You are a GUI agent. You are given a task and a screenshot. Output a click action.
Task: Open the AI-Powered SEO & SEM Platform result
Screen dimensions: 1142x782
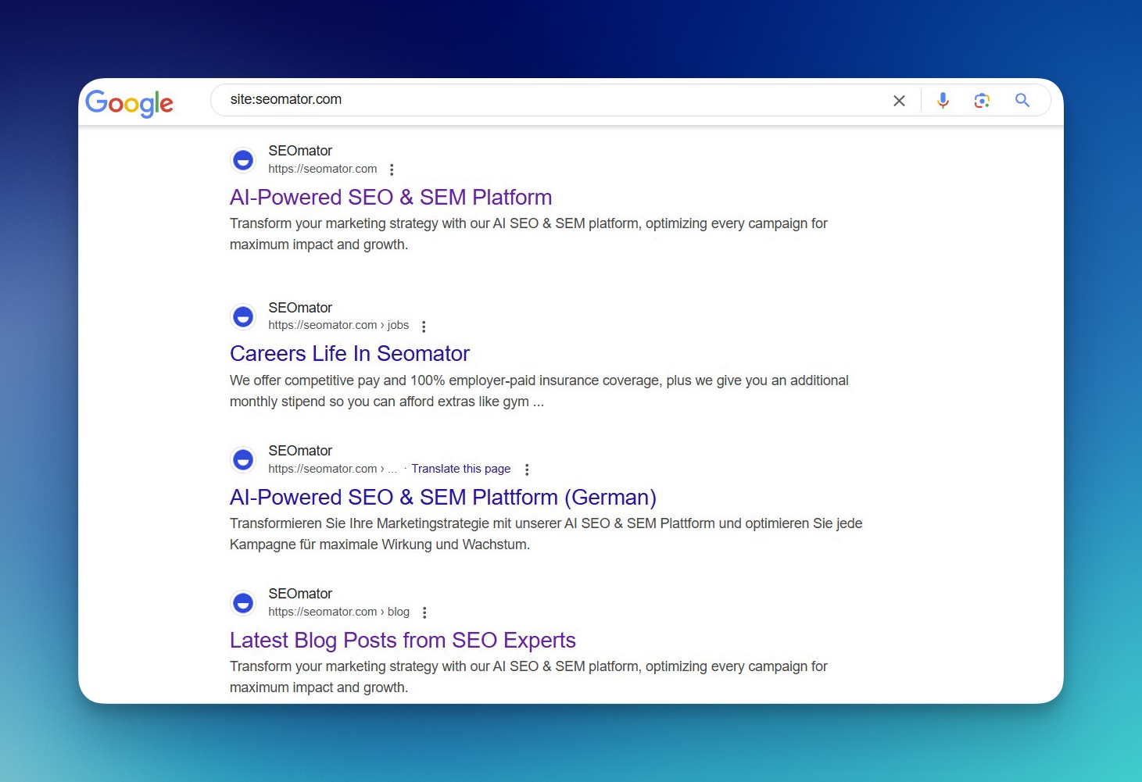click(391, 197)
